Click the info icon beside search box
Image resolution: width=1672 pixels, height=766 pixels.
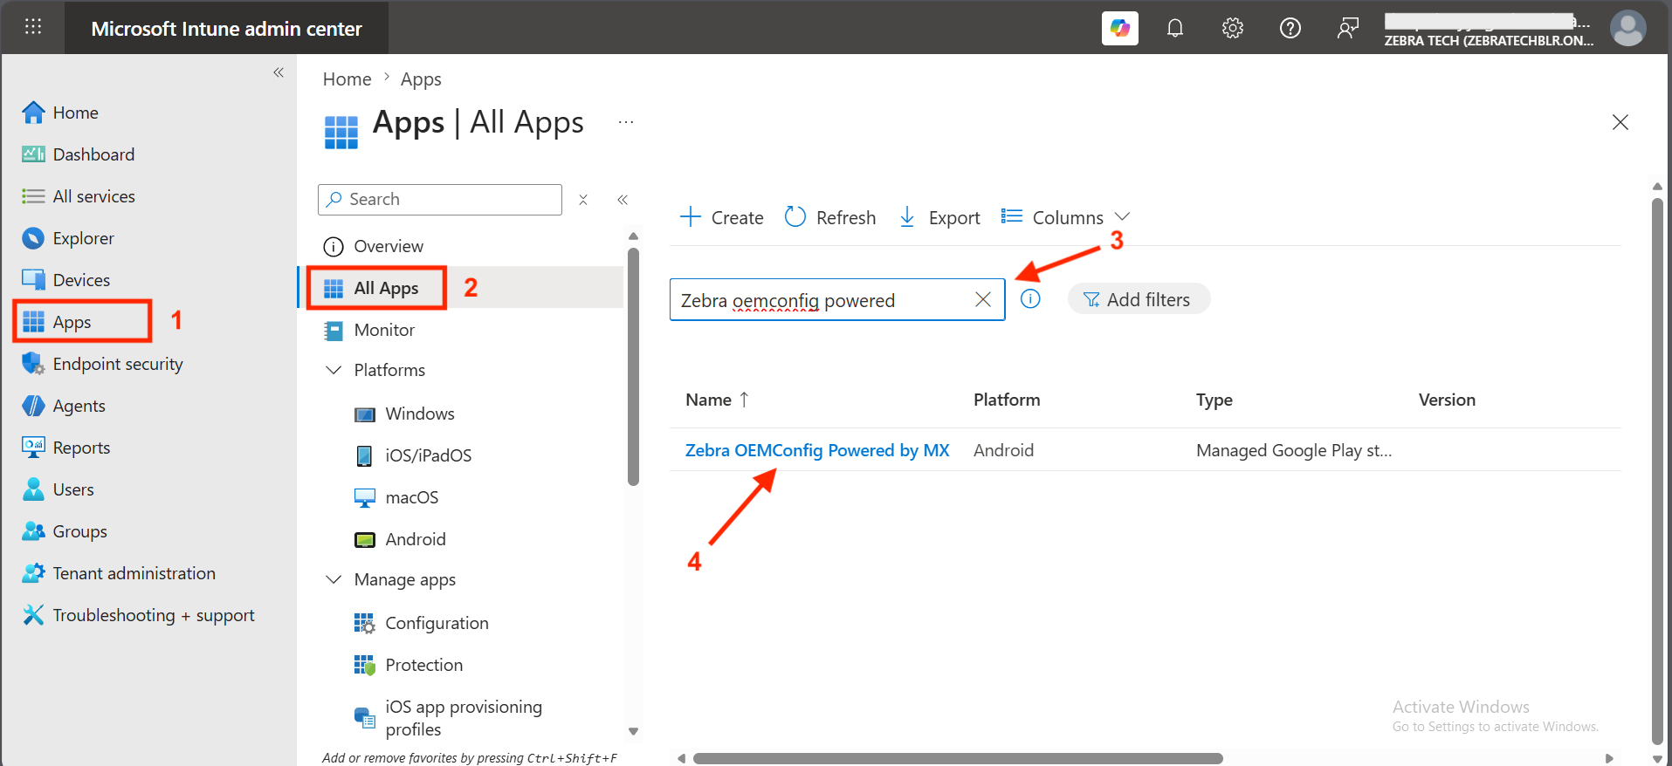point(1030,299)
